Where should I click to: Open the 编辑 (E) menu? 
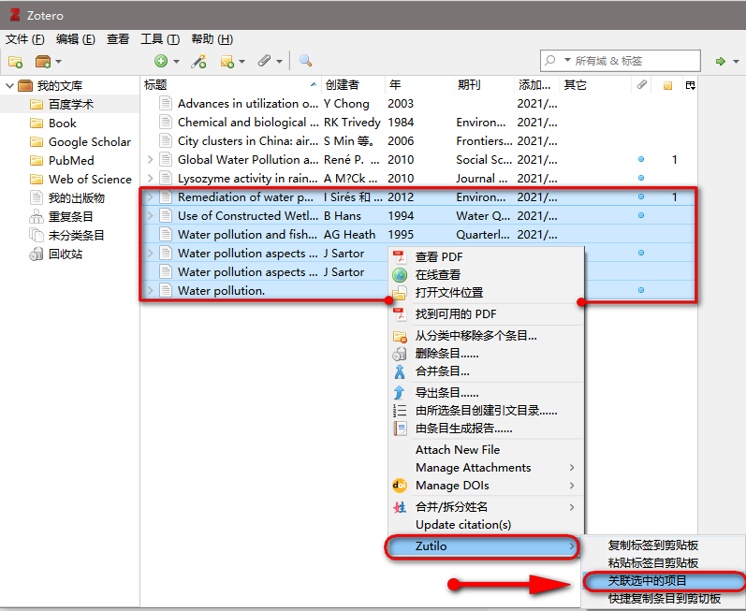coord(75,39)
